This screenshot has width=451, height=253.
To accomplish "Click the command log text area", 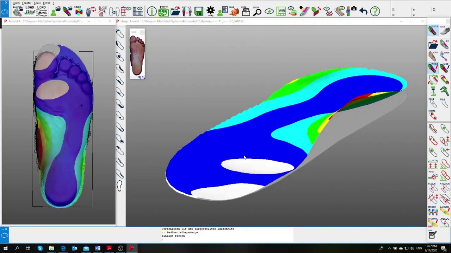I will (x=227, y=234).
